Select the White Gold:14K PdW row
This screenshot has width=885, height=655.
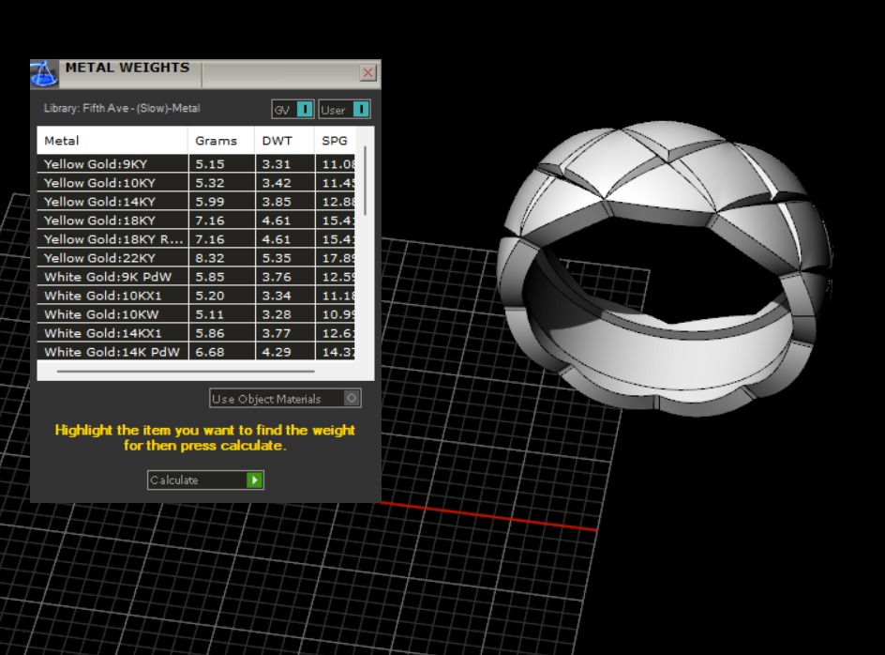coord(196,352)
